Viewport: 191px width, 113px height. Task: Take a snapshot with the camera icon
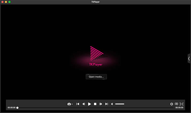click(x=69, y=104)
